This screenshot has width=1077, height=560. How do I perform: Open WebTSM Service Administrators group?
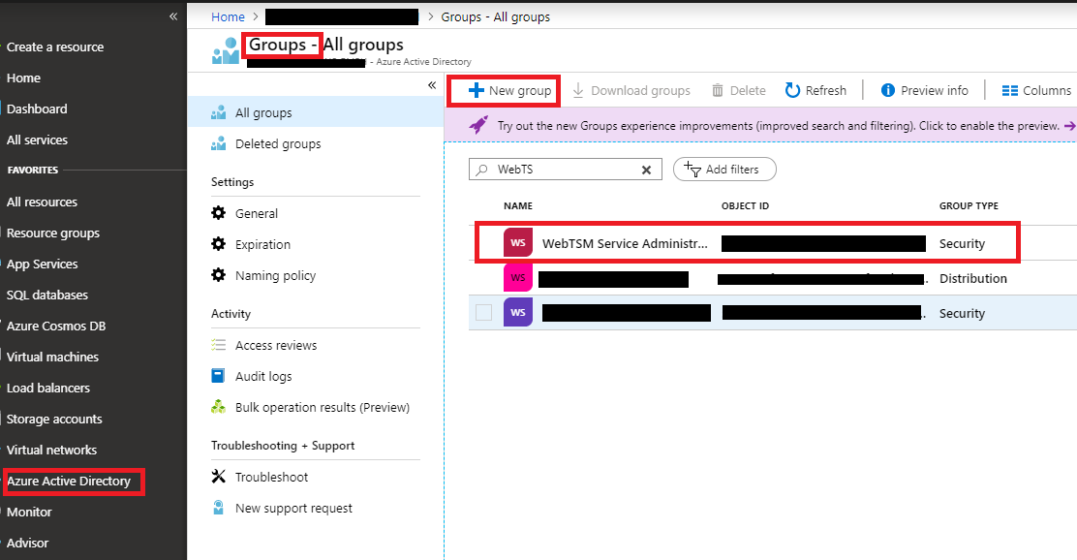tap(624, 243)
